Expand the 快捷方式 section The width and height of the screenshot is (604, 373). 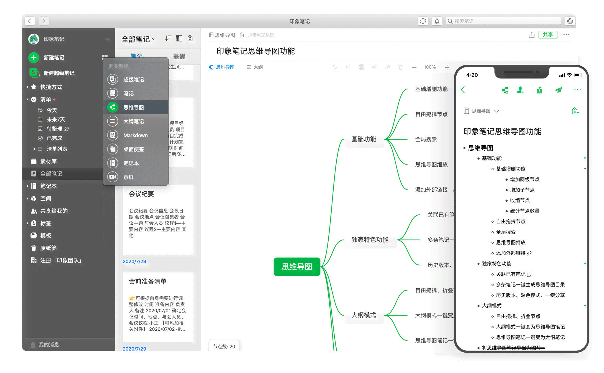(28, 87)
